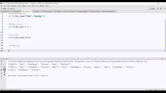The height and width of the screenshot is (93, 166).
Task: Click read-only lock icon in status bar
Action: [160, 90]
